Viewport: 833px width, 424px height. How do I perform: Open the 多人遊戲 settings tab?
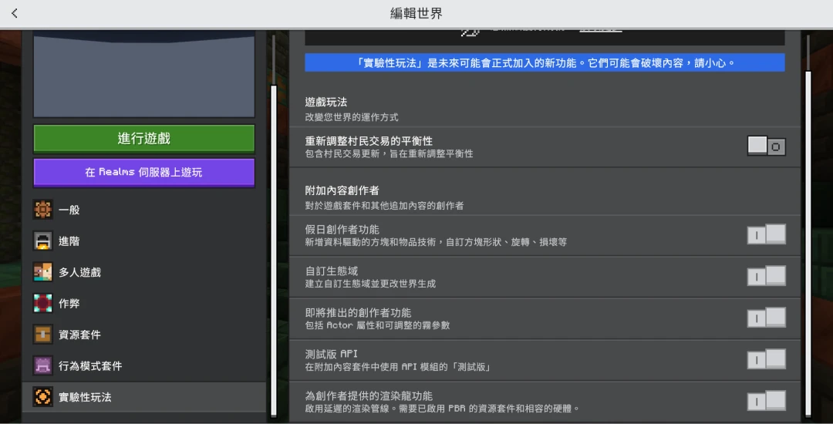80,272
